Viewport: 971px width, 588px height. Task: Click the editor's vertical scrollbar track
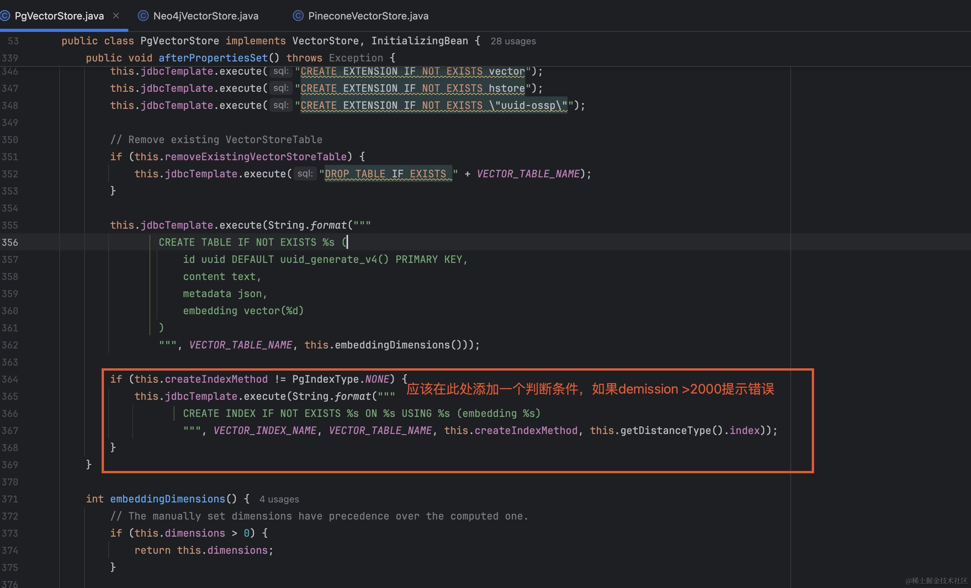point(966,275)
